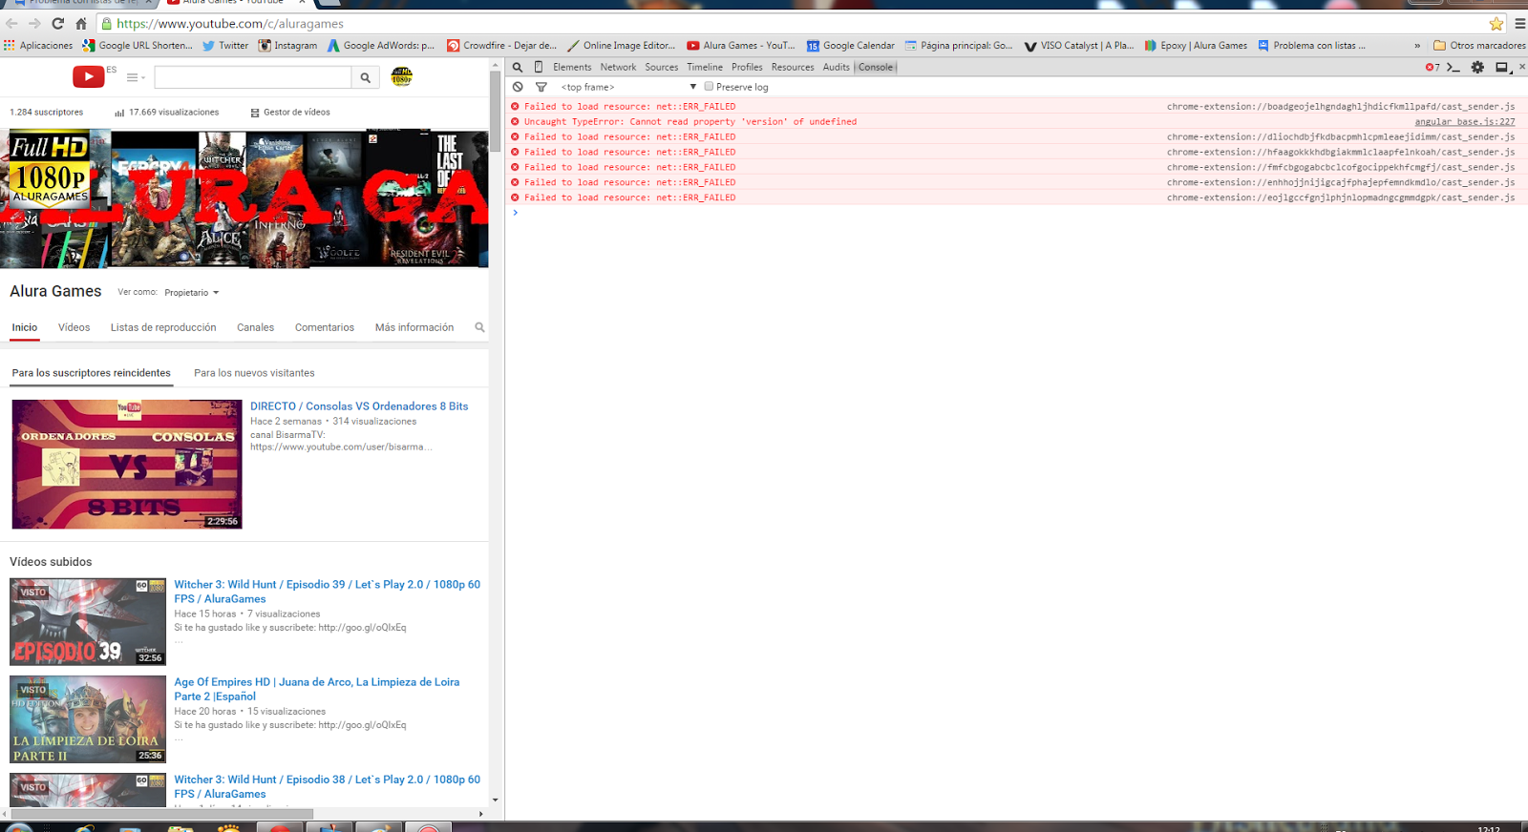
Task: Open the channel Vídeos tab
Action: click(74, 327)
